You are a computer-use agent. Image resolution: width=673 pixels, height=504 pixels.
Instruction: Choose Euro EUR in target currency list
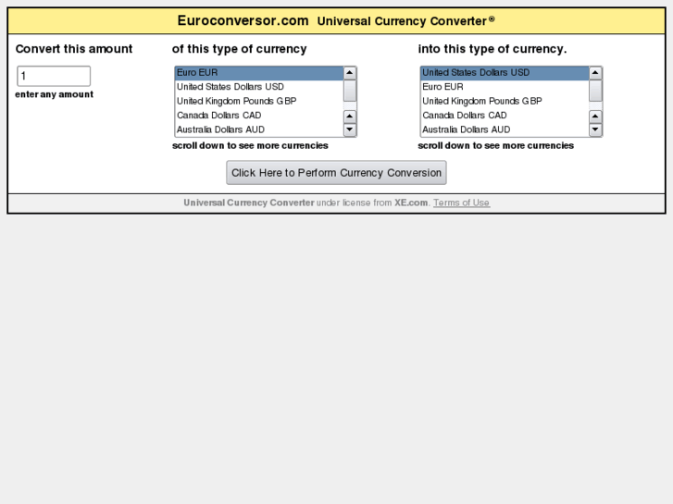[505, 87]
